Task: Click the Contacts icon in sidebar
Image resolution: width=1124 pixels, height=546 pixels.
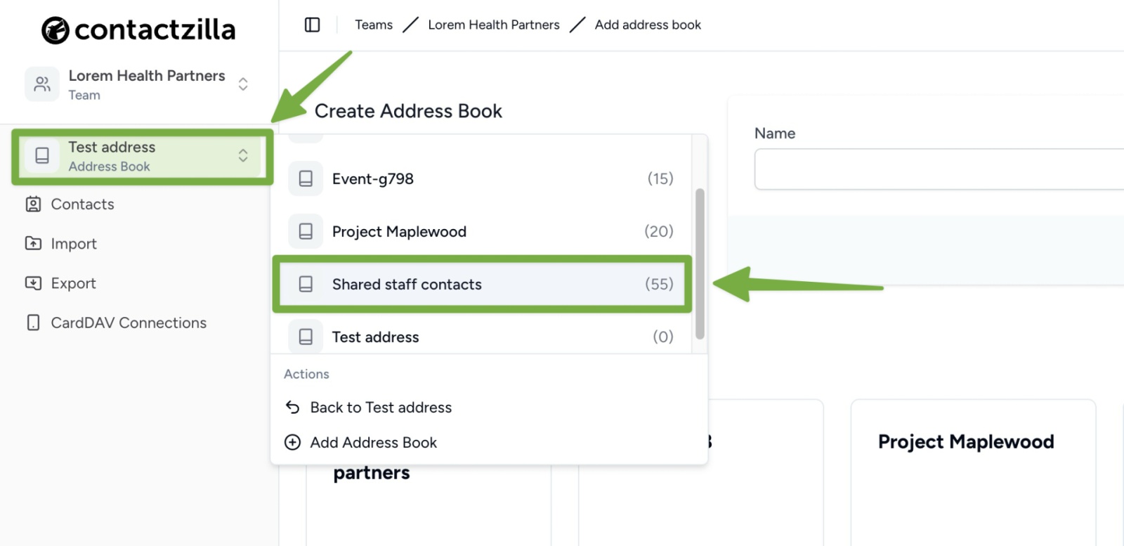Action: point(33,204)
